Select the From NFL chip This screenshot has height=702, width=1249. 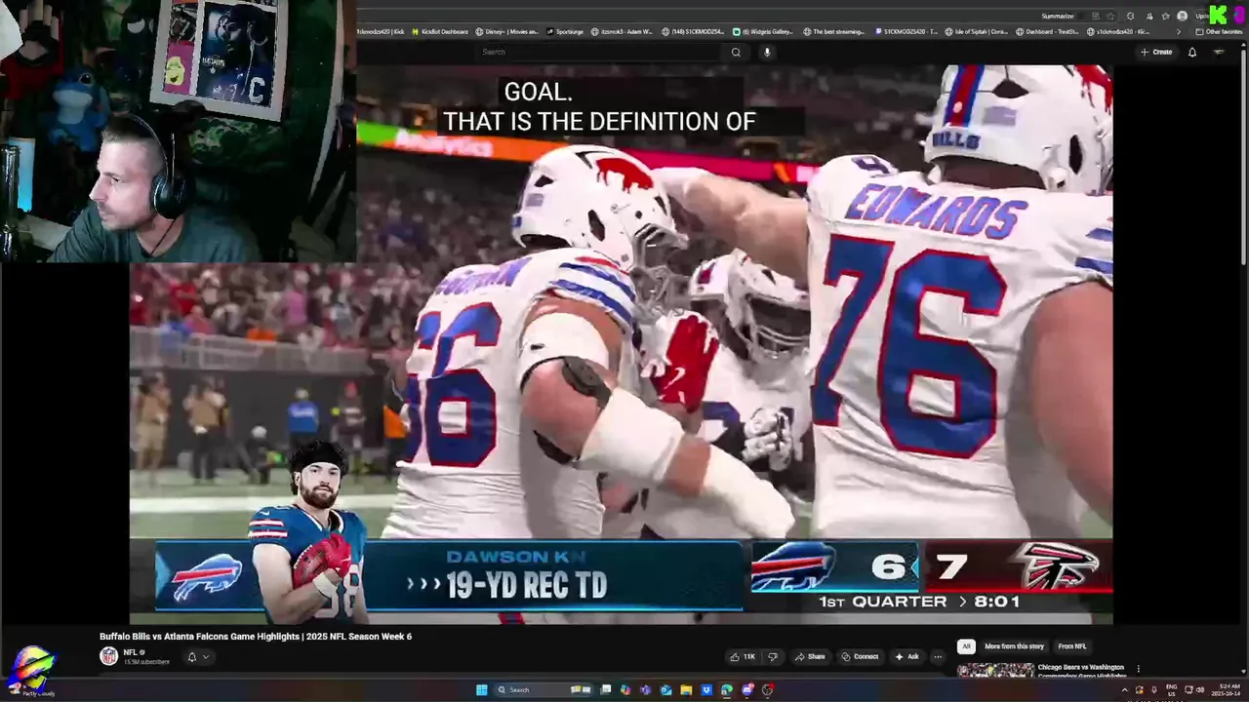coord(1072,646)
